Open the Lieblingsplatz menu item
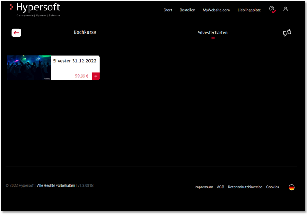This screenshot has height=218, width=307. coord(249,10)
